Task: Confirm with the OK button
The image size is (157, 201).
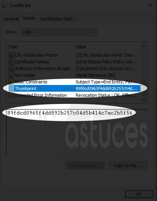Action: [139, 194]
